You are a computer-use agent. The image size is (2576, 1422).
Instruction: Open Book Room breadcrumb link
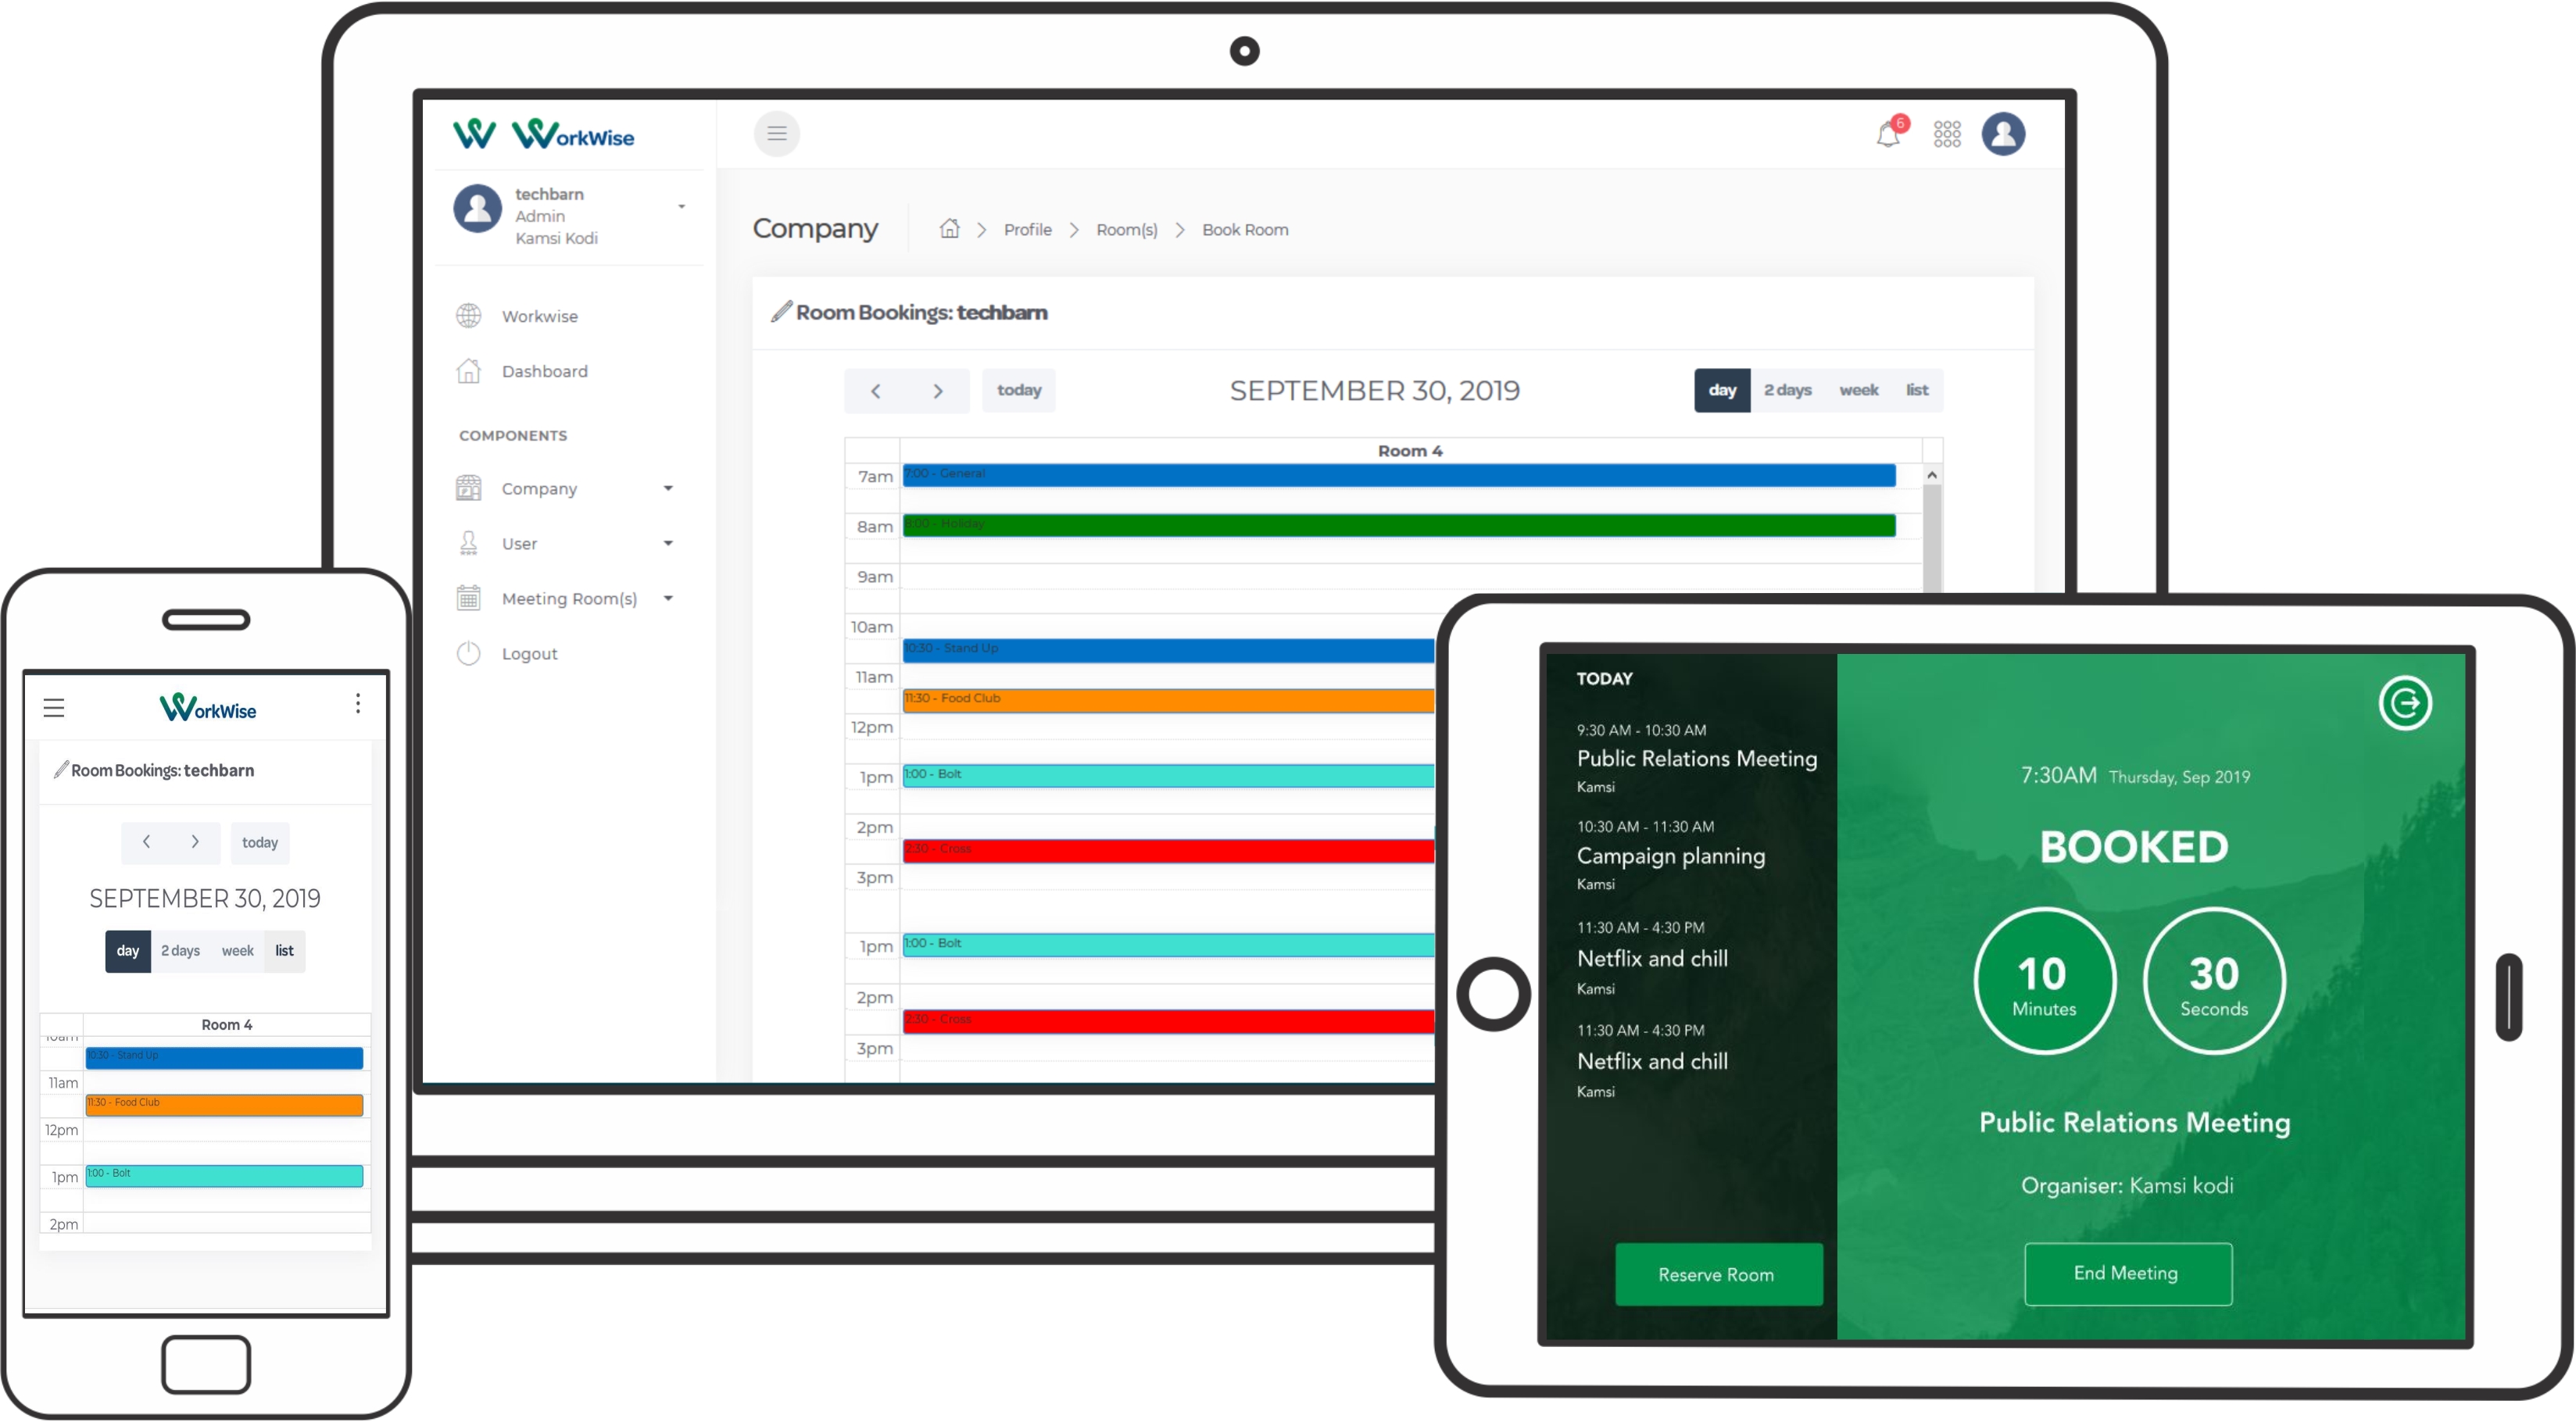pyautogui.click(x=1244, y=230)
